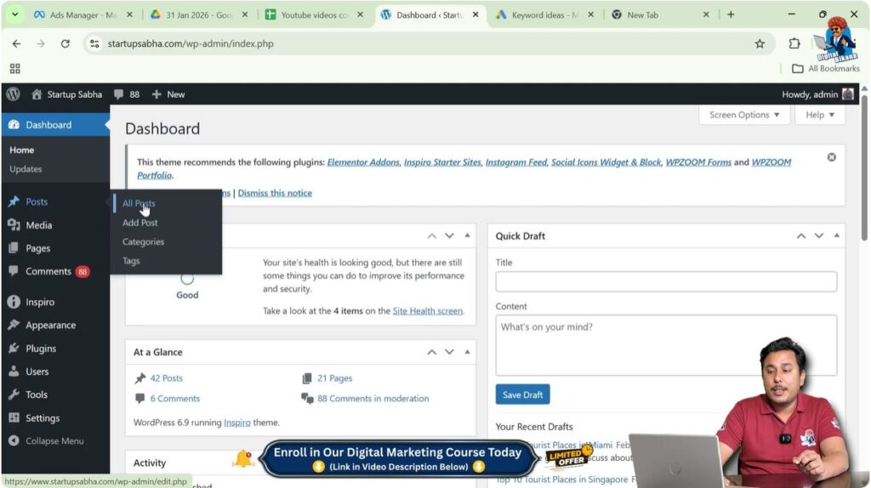This screenshot has height=488, width=871.
Task: Click the What's on your mind textarea
Action: pos(666,345)
